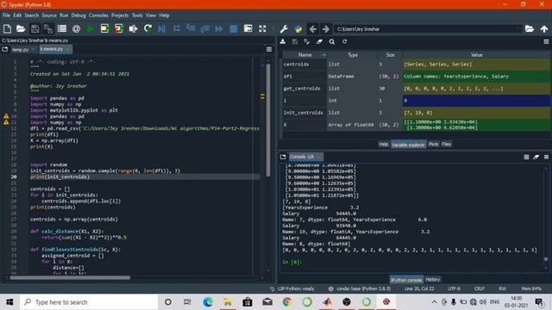Open Variable explorer options hamburger menu
The height and width of the screenshot is (310, 552).
pos(546,41)
